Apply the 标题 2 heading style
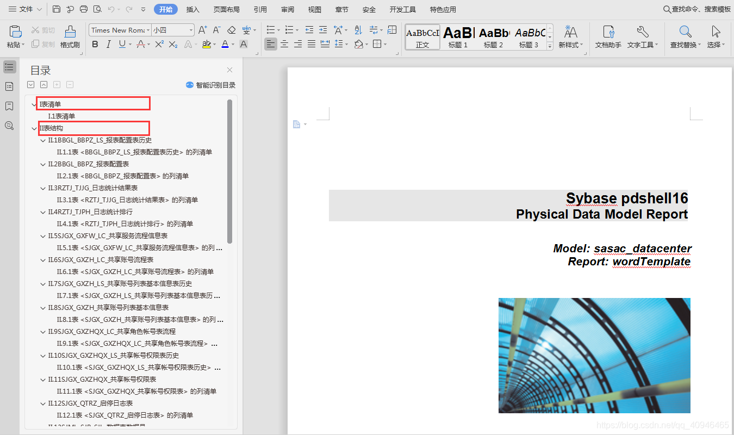Image resolution: width=734 pixels, height=435 pixels. coord(494,37)
